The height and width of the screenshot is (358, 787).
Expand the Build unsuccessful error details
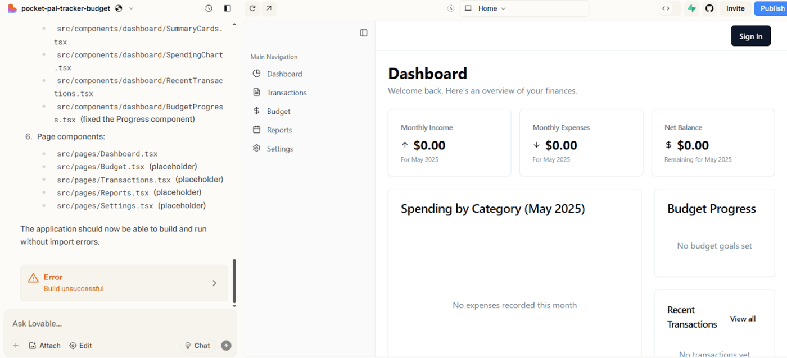click(x=214, y=283)
